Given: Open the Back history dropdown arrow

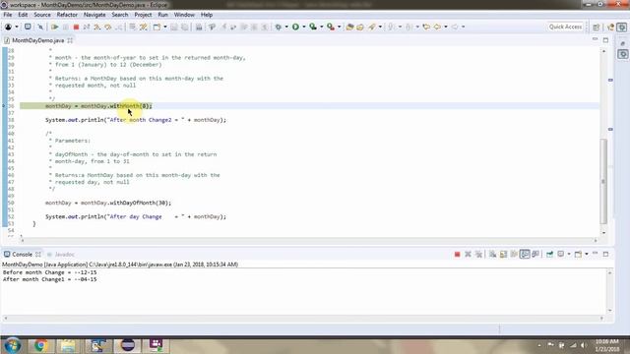Looking at the screenshot, I should (x=445, y=27).
